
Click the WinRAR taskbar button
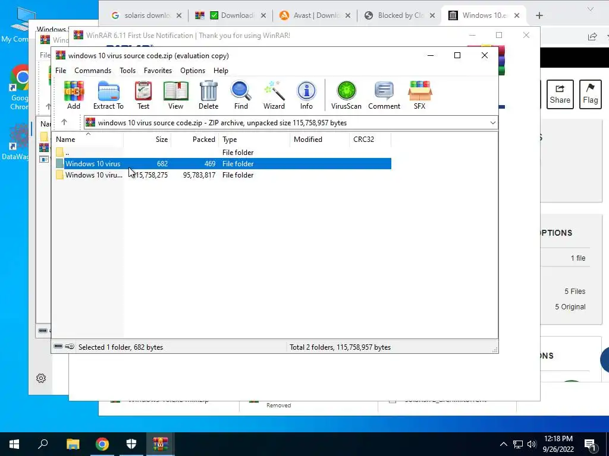coord(160,444)
